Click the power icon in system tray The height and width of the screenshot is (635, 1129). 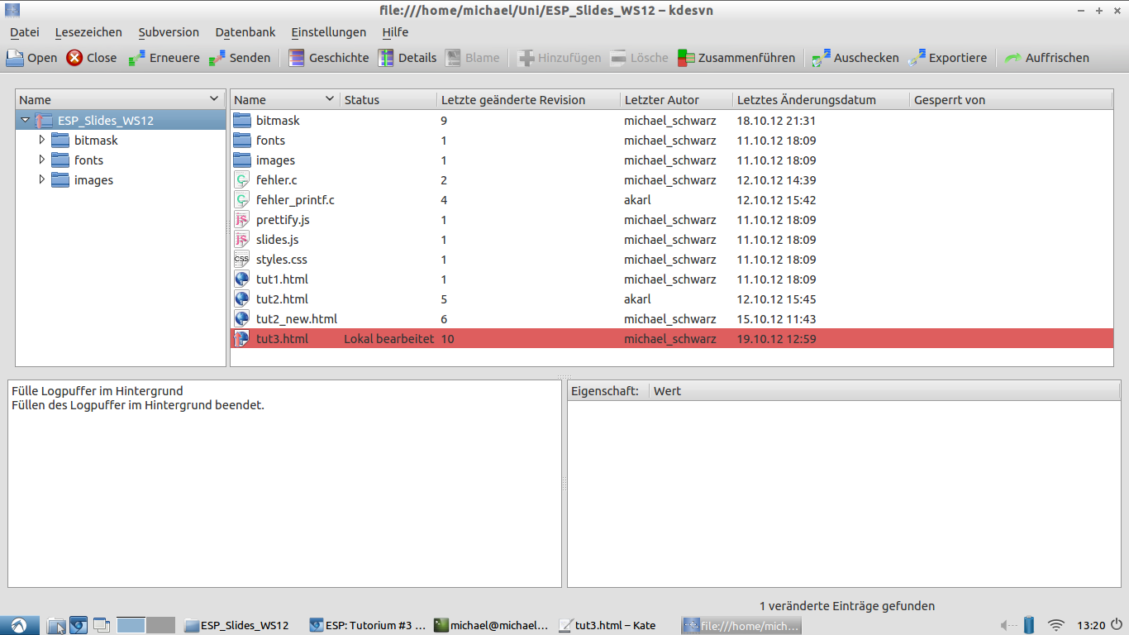1116,625
